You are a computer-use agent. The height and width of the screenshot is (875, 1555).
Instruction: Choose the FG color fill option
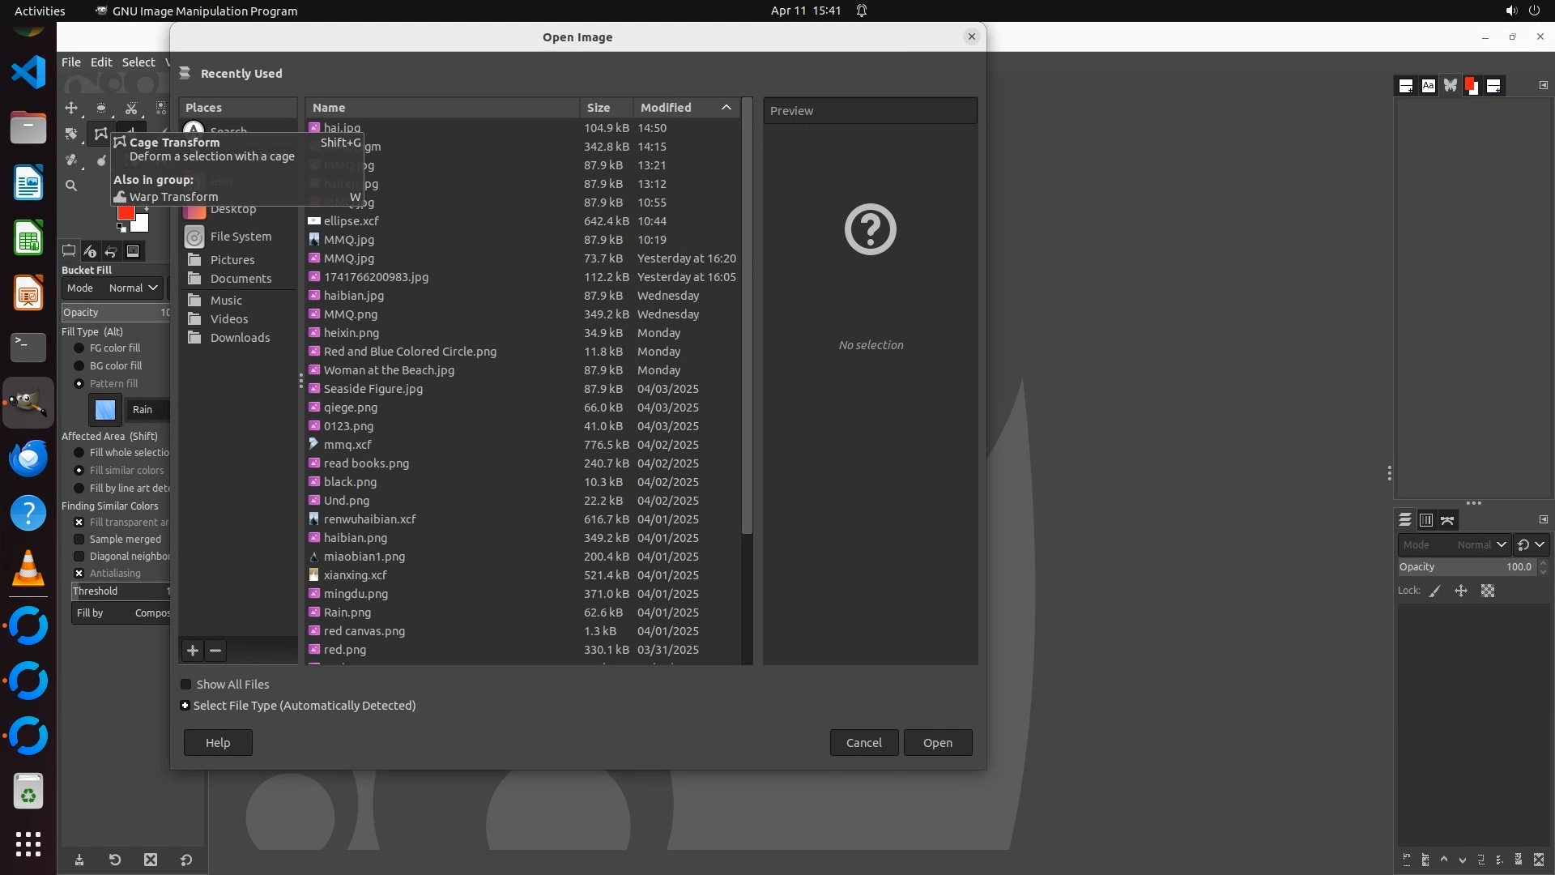pos(79,348)
